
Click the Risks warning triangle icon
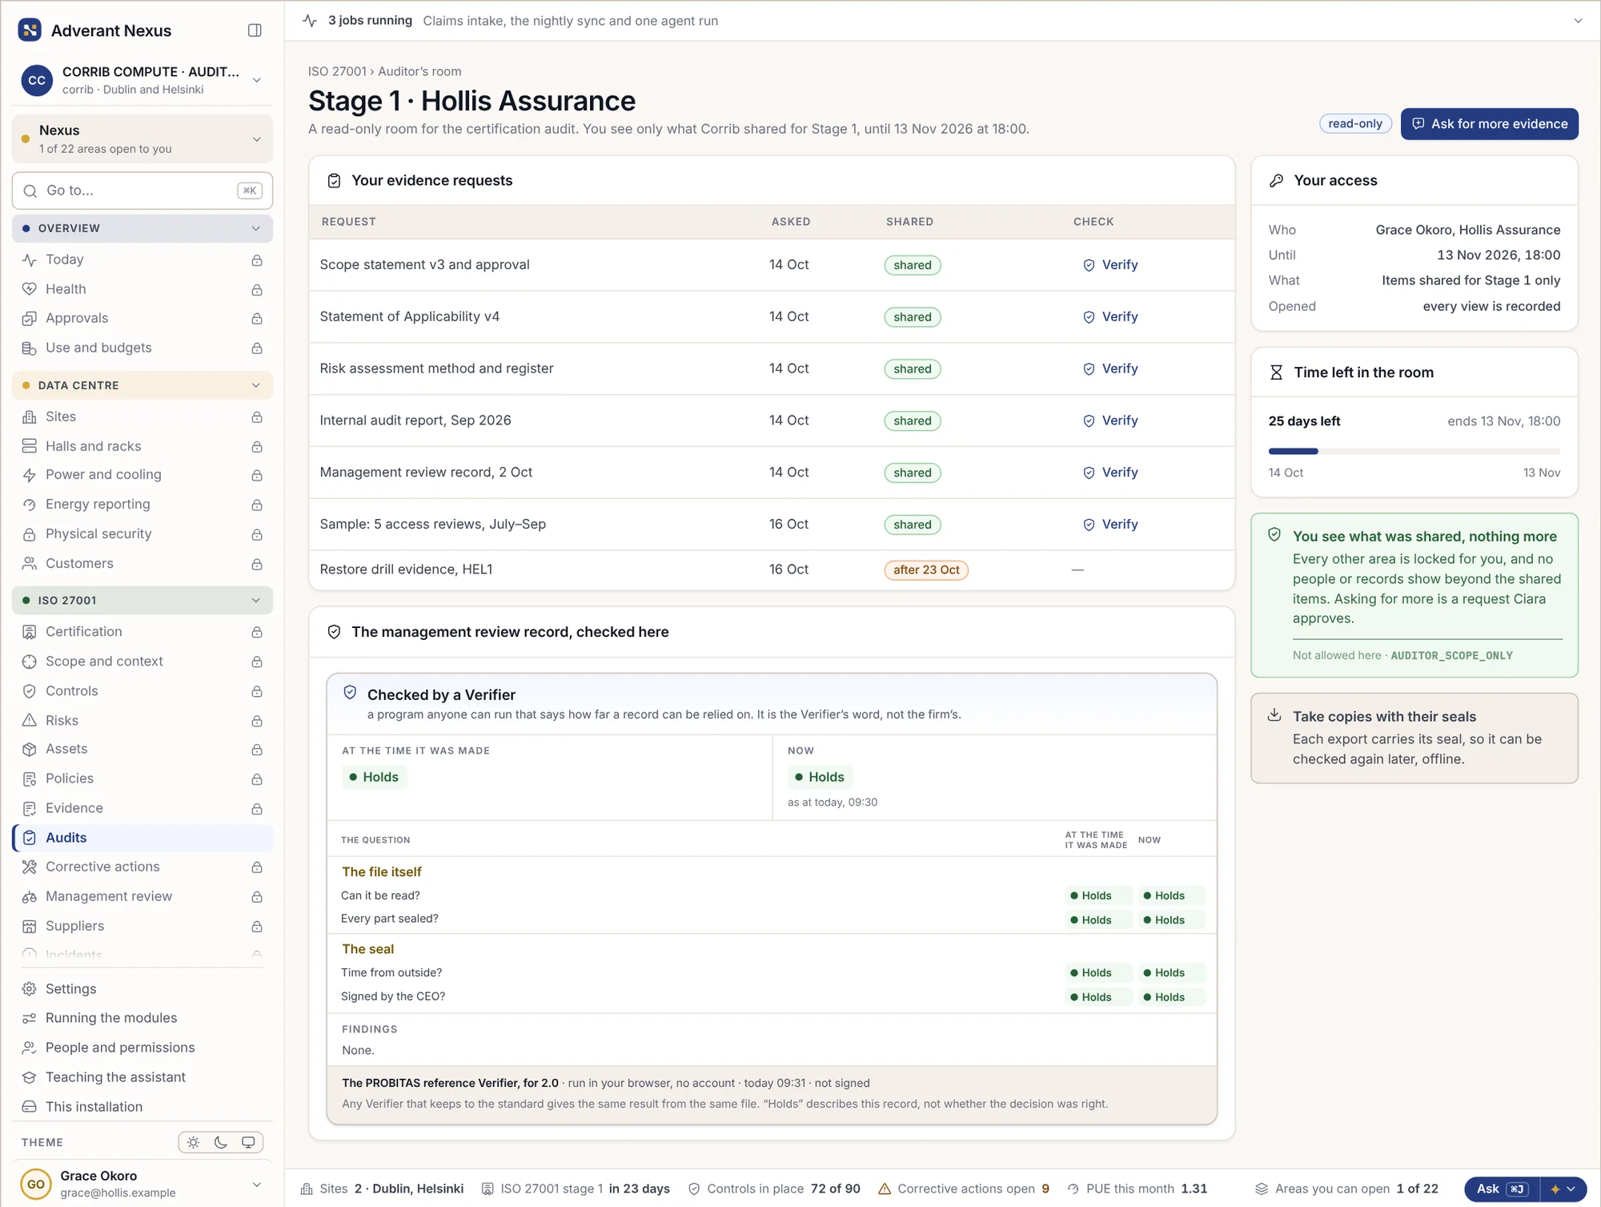(x=30, y=720)
